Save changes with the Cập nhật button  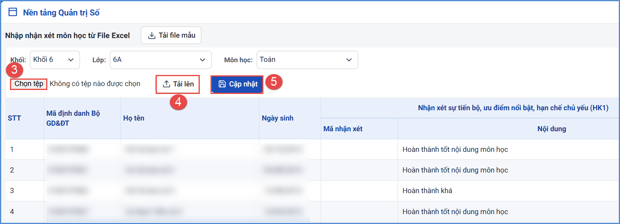(x=237, y=84)
